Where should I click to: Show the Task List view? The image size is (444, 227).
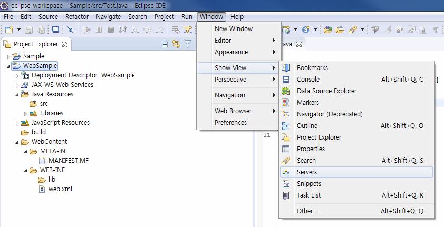click(356, 195)
